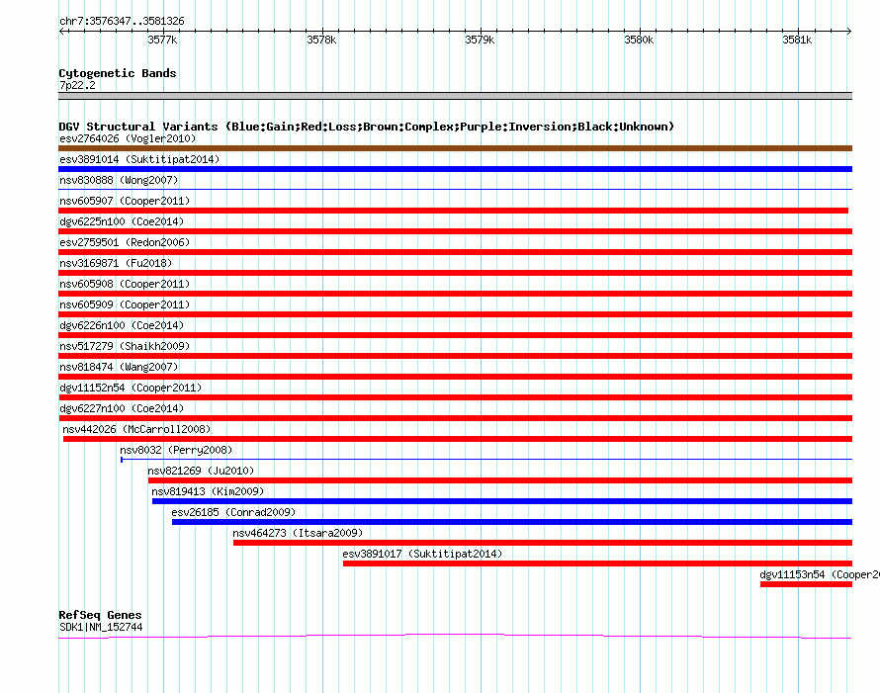Click nsv605909 (Cooper2011) variant label
This screenshot has height=693, width=880.
[x=125, y=304]
